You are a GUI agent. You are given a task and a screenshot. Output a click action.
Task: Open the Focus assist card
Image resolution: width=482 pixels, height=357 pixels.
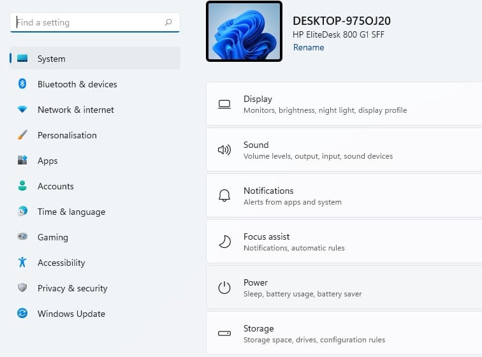pyautogui.click(x=344, y=242)
